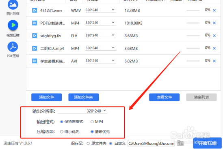This screenshot has height=150, width=223.
Task: Select the file name 二哥和人.mp4
Action: click(x=52, y=49)
